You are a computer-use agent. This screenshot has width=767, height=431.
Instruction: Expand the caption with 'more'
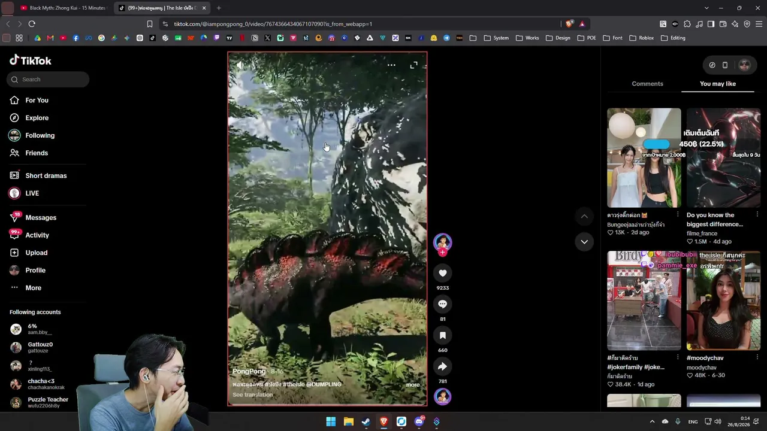coord(413,385)
